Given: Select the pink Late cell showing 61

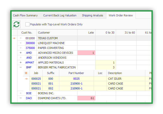Looking at the screenshot, I should tap(87, 98).
